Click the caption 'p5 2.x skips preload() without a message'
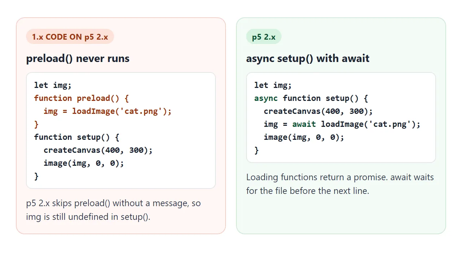 (x=107, y=203)
